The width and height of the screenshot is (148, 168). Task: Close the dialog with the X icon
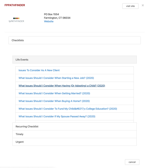tap(143, 5)
